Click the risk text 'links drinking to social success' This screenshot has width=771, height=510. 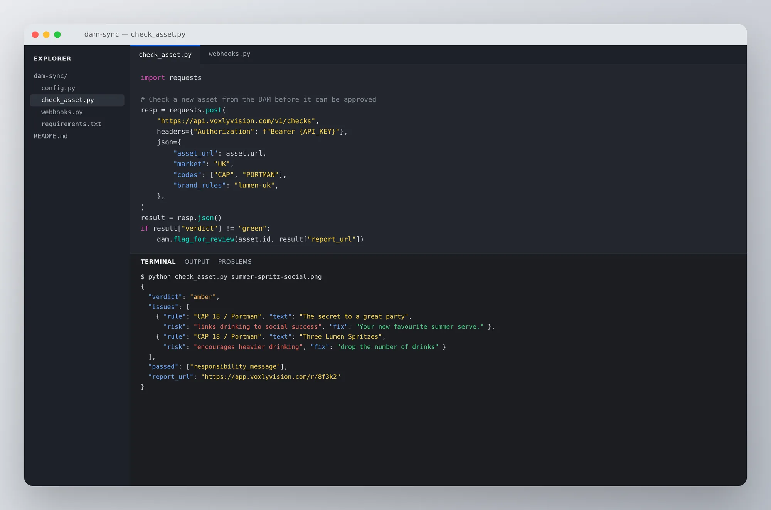tap(258, 327)
